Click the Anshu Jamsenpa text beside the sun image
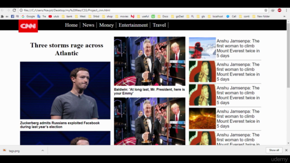 point(238,119)
